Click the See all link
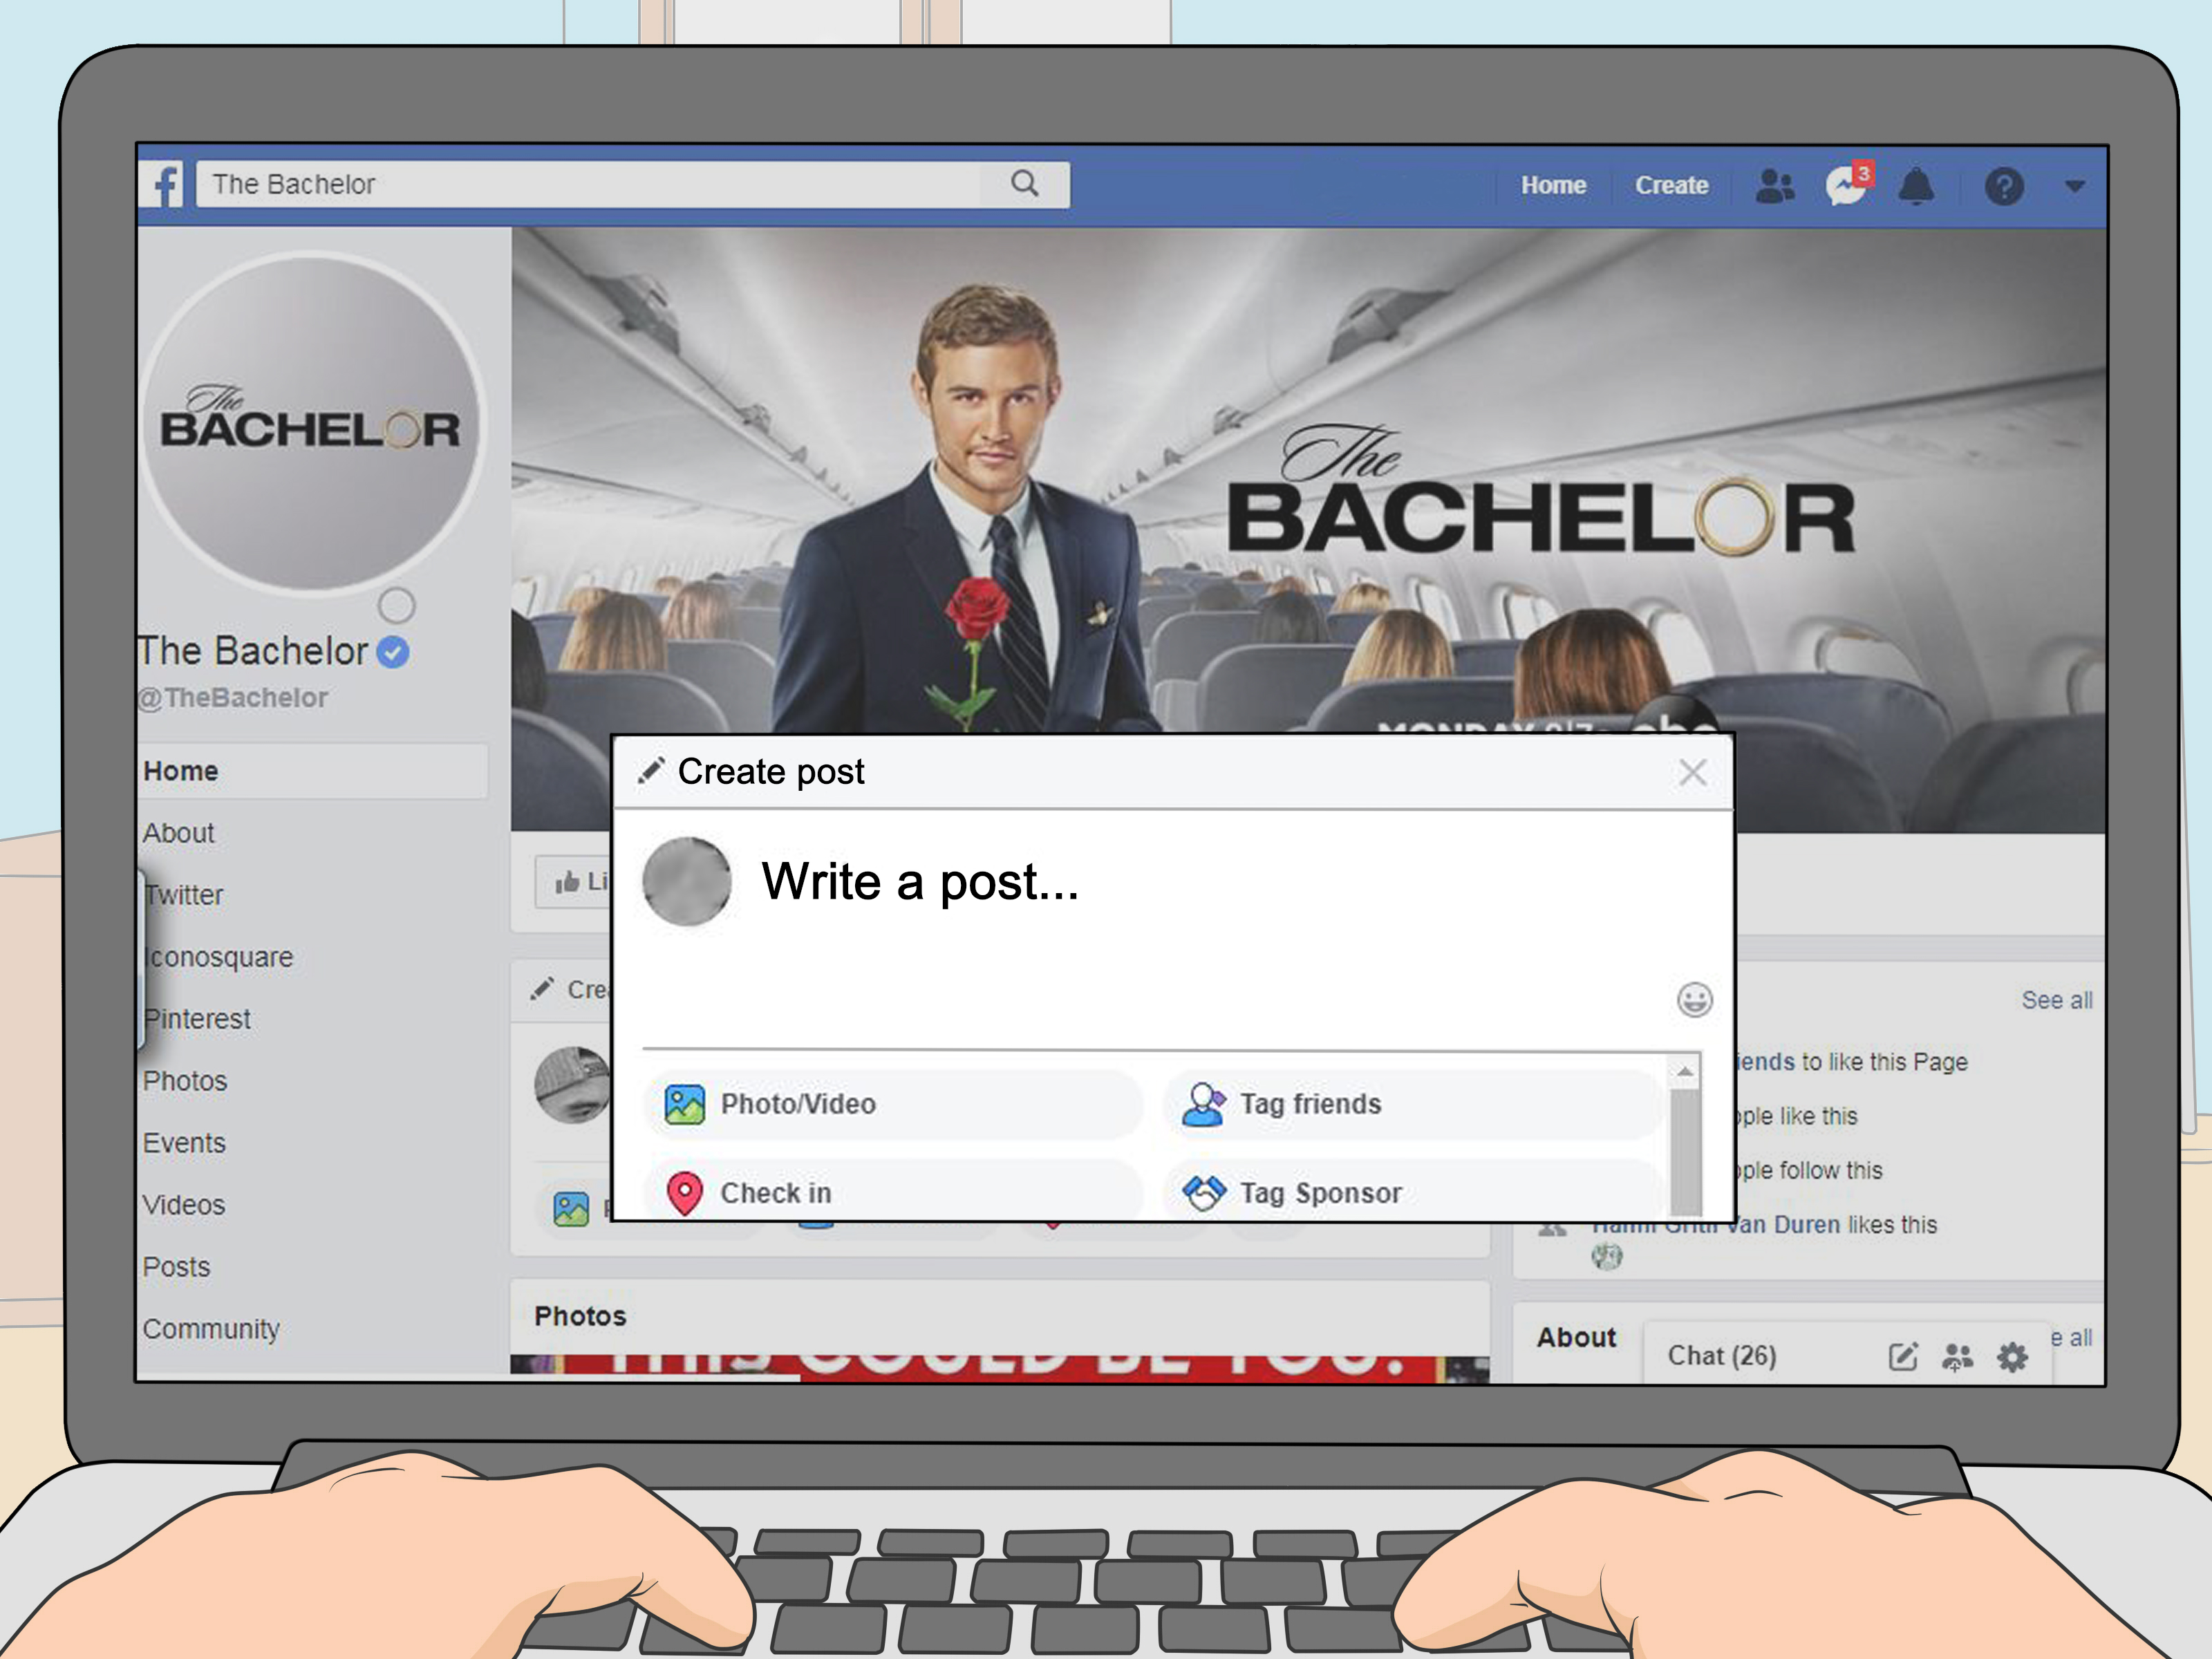This screenshot has width=2212, height=1659. (2056, 1000)
